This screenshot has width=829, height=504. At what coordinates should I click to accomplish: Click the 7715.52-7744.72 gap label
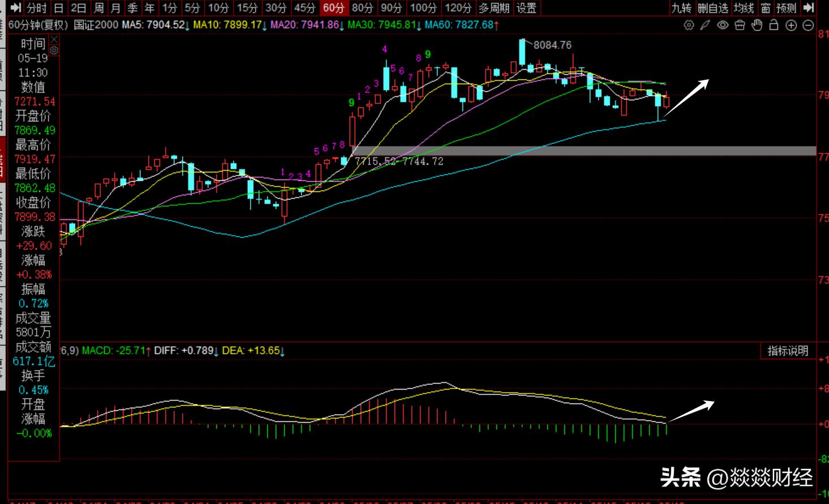pyautogui.click(x=399, y=161)
